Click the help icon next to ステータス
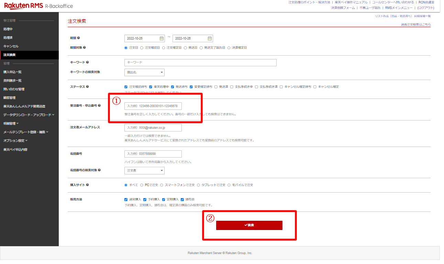The width and height of the screenshot is (444, 264). (x=87, y=87)
